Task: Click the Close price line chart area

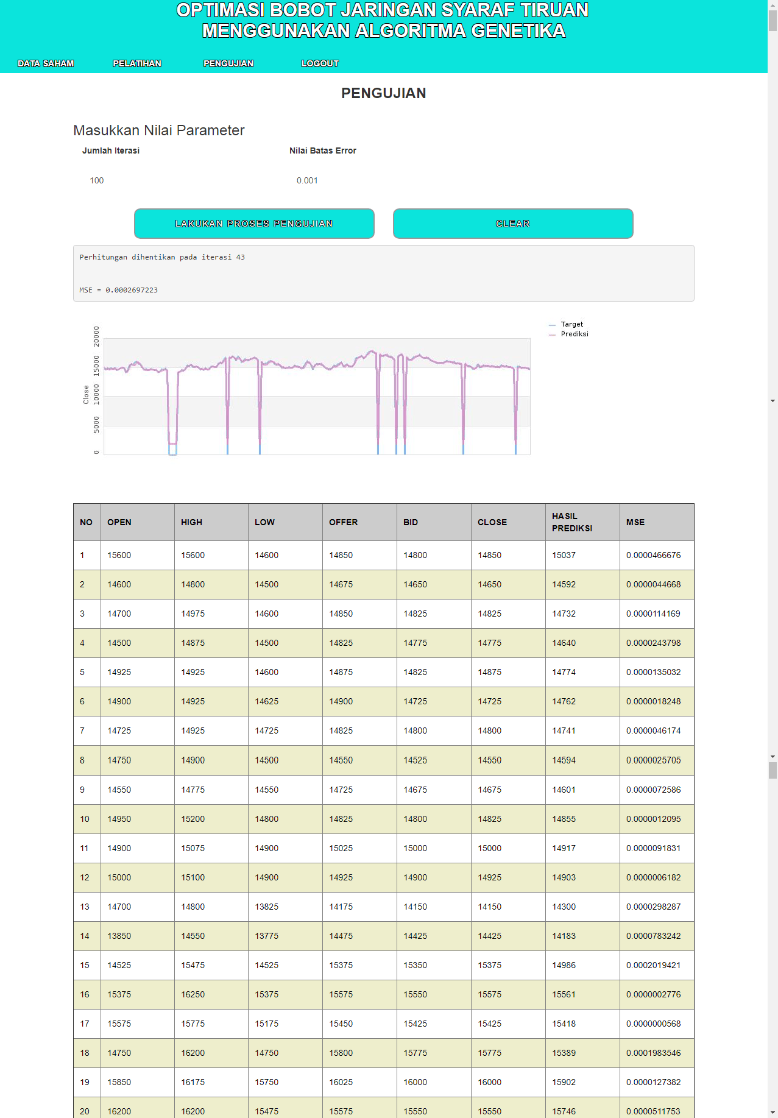Action: (317, 396)
